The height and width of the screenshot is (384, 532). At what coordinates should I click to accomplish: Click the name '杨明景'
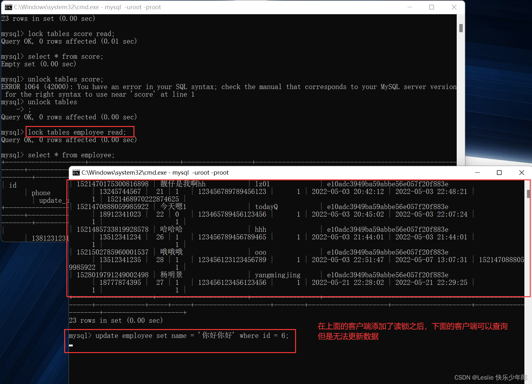171,275
